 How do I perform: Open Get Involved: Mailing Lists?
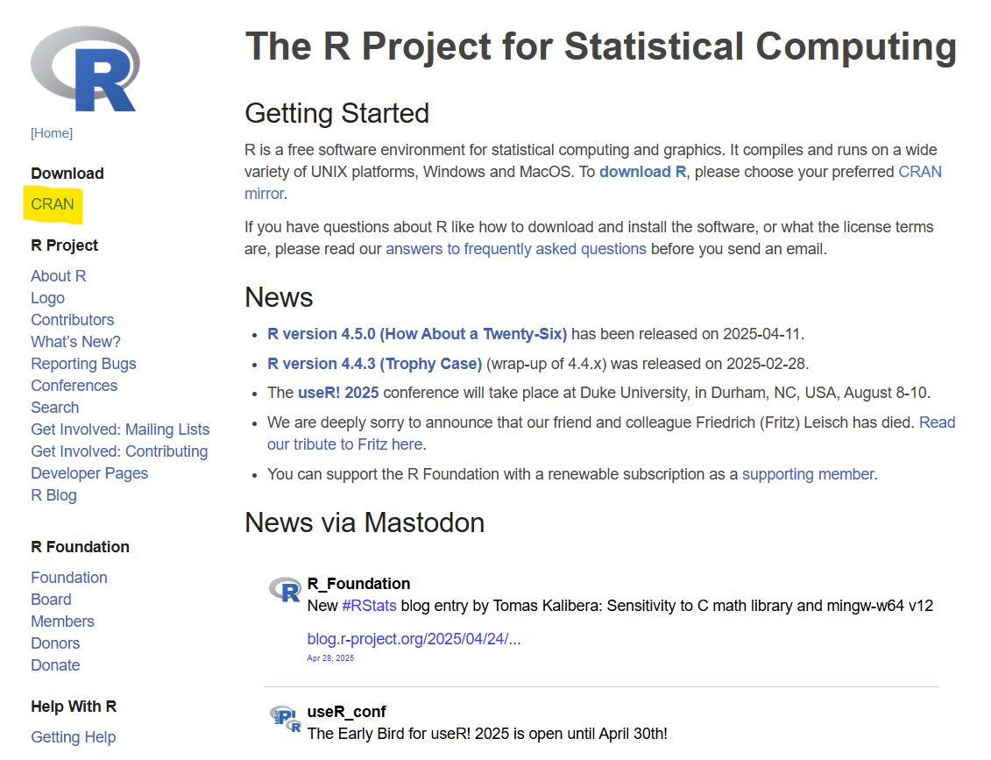[x=120, y=430]
